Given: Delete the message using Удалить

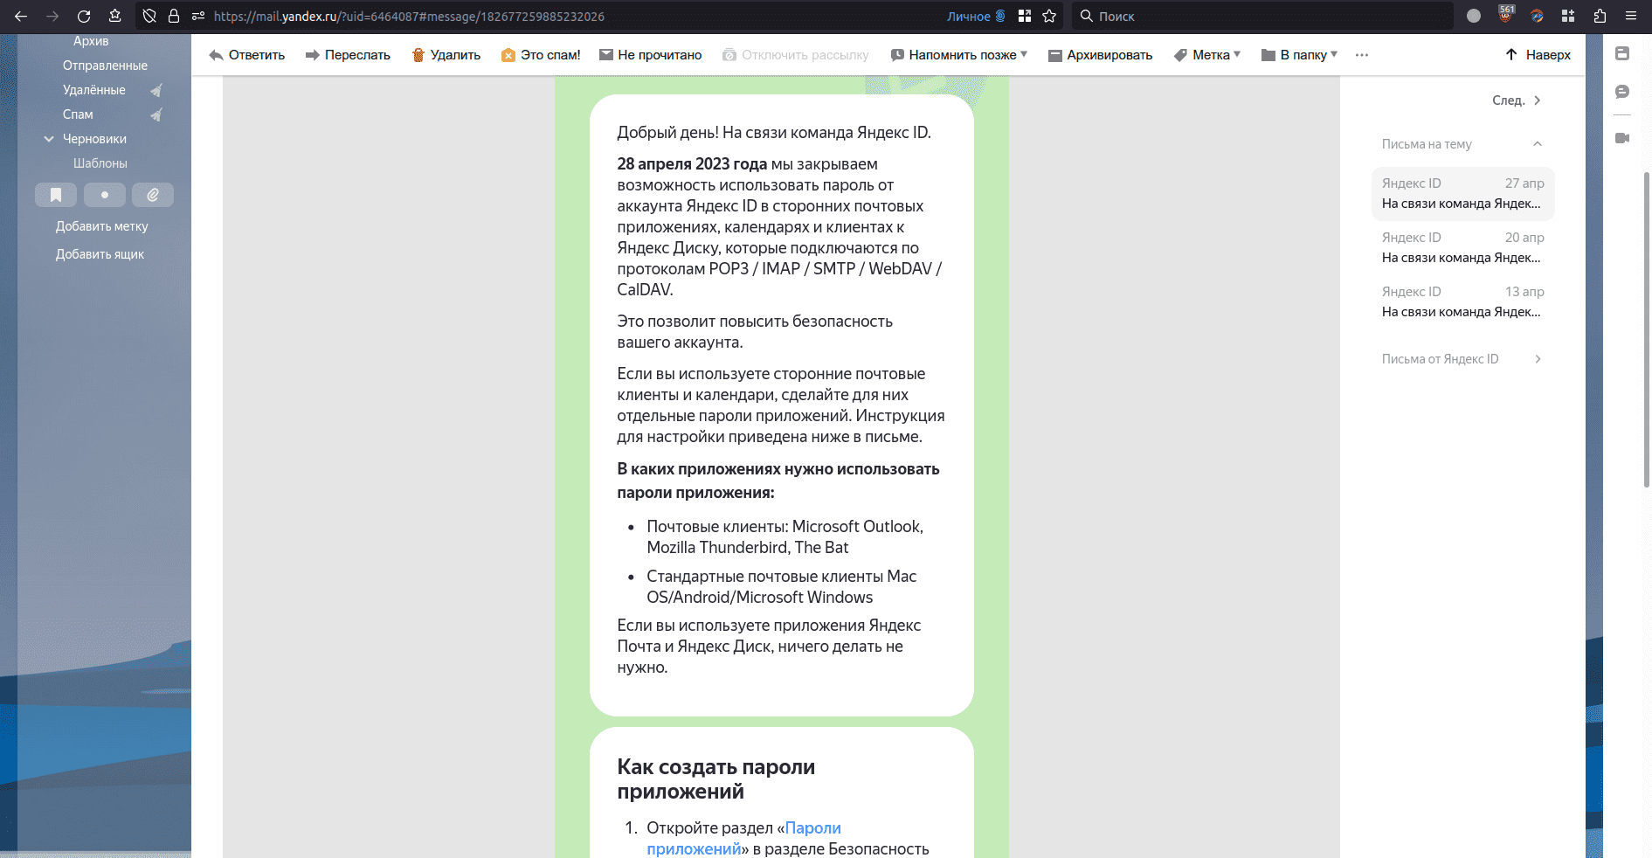Looking at the screenshot, I should [x=446, y=55].
